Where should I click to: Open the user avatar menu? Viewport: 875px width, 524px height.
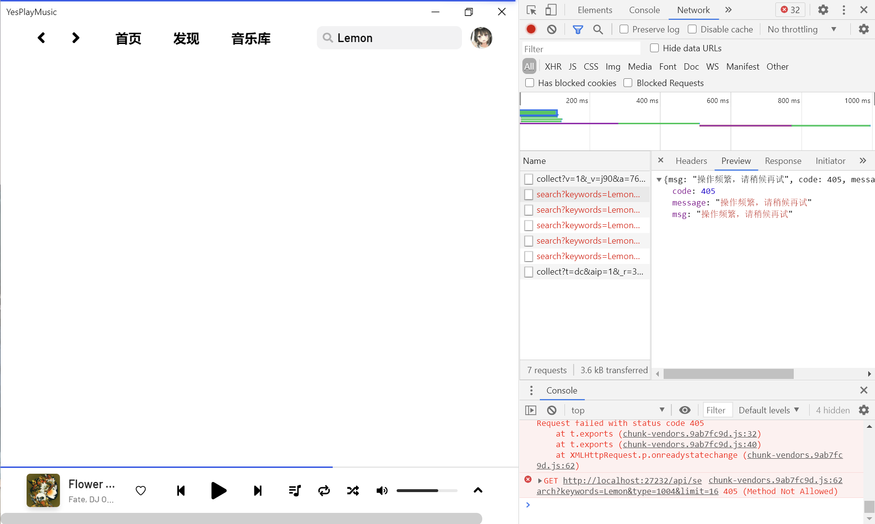tap(481, 38)
